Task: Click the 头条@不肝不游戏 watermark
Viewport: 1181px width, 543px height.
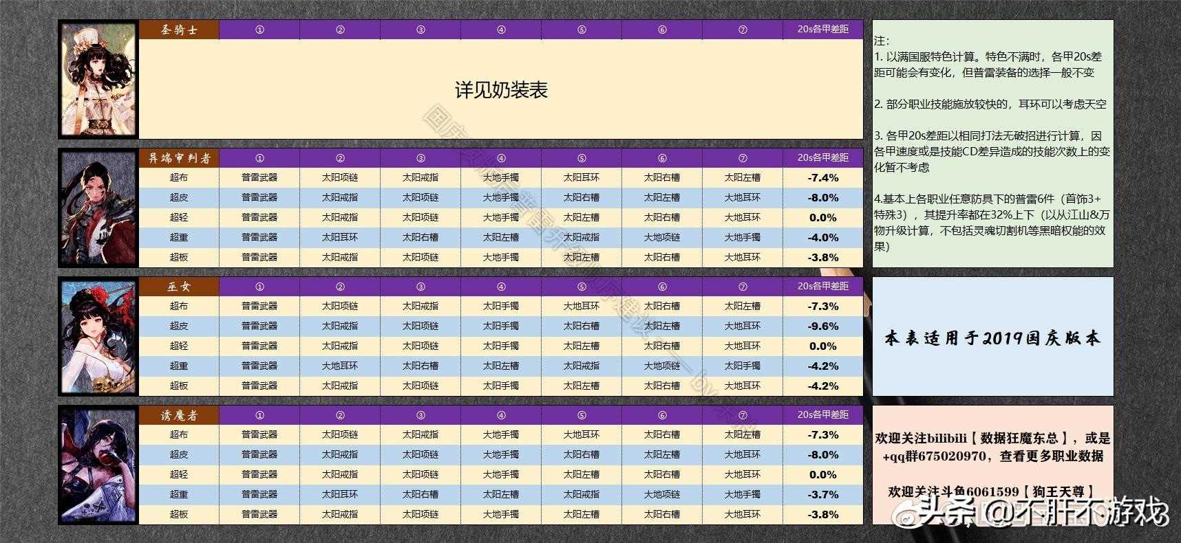Action: (x=1078, y=513)
